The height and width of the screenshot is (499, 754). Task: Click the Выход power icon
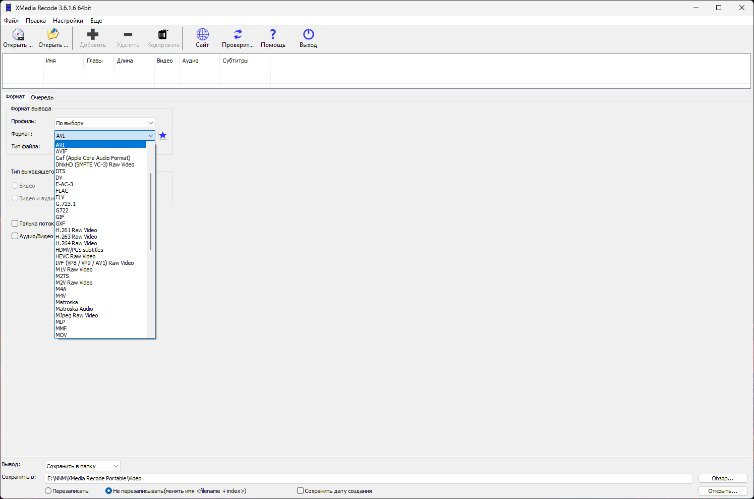pyautogui.click(x=308, y=38)
